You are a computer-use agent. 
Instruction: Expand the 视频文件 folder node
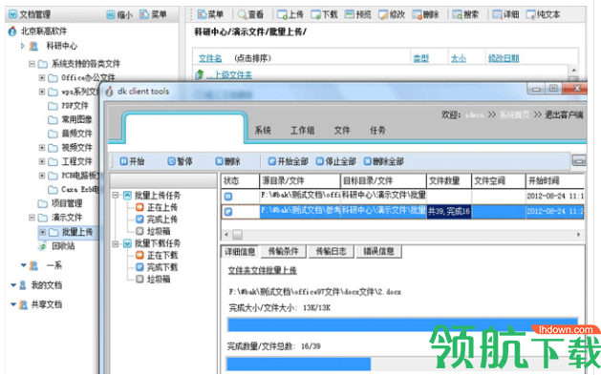pyautogui.click(x=42, y=147)
